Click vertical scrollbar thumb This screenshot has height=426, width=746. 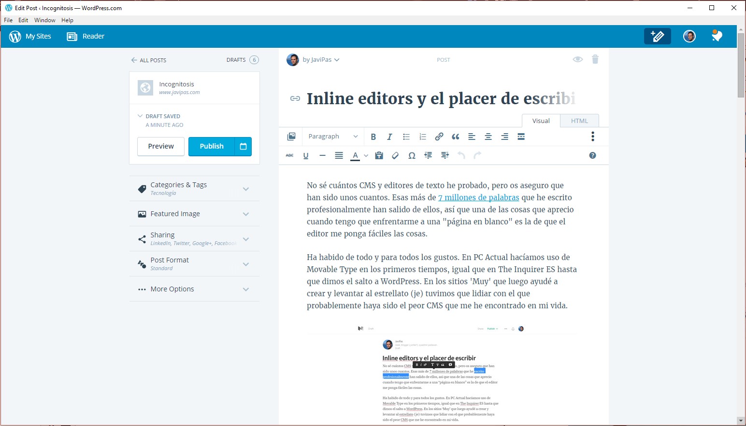[x=741, y=65]
